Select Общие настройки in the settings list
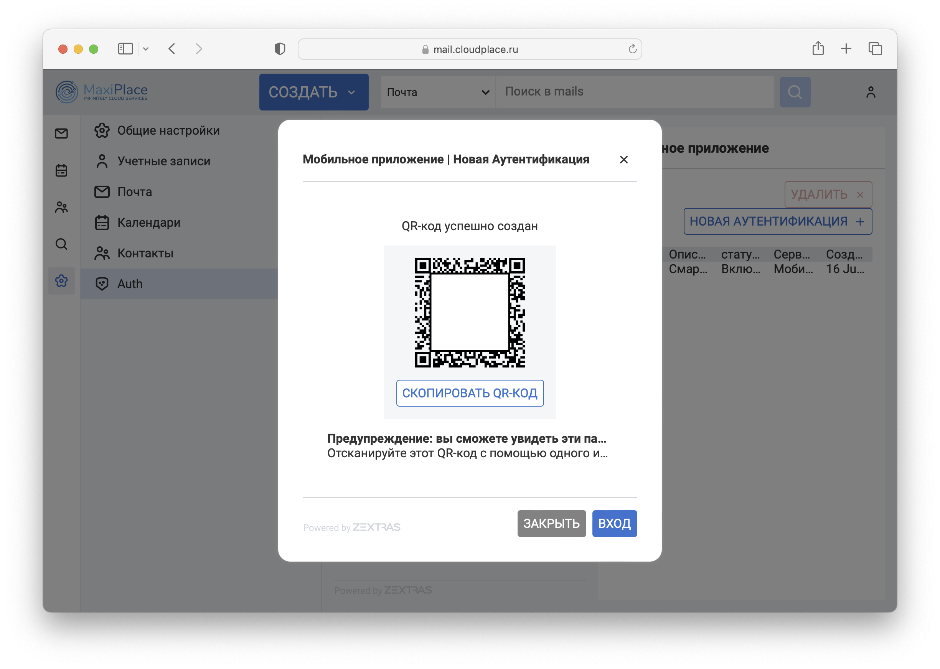 (179, 130)
